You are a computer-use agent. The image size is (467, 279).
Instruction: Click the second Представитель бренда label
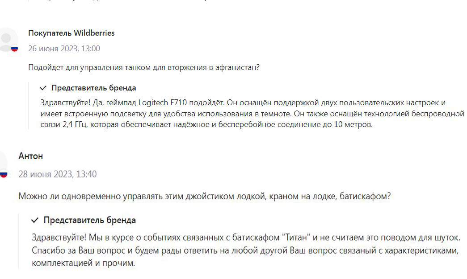[x=90, y=220]
